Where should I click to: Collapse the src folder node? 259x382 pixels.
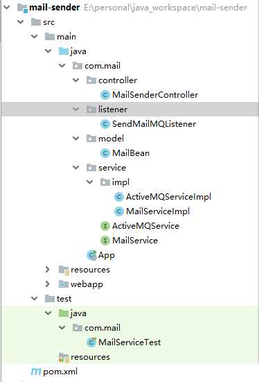[x=21, y=22]
